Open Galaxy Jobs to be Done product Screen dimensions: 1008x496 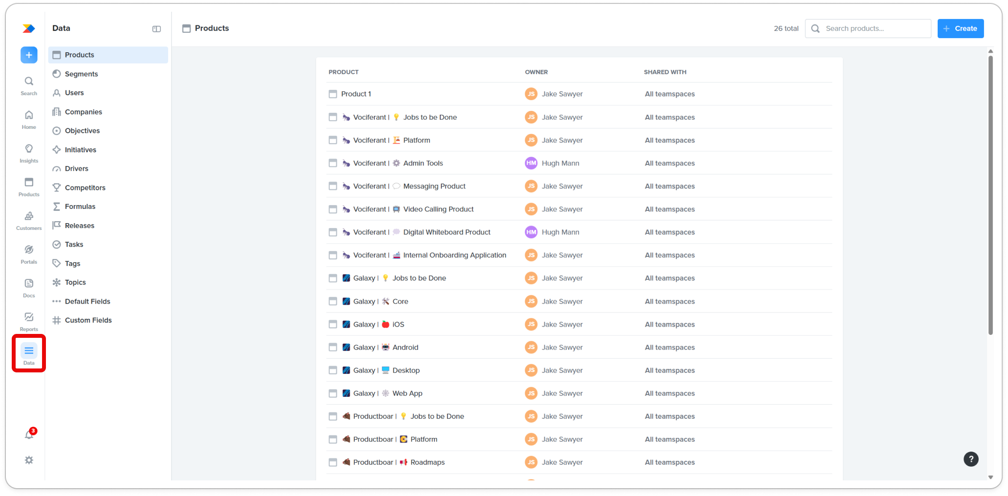579,278
